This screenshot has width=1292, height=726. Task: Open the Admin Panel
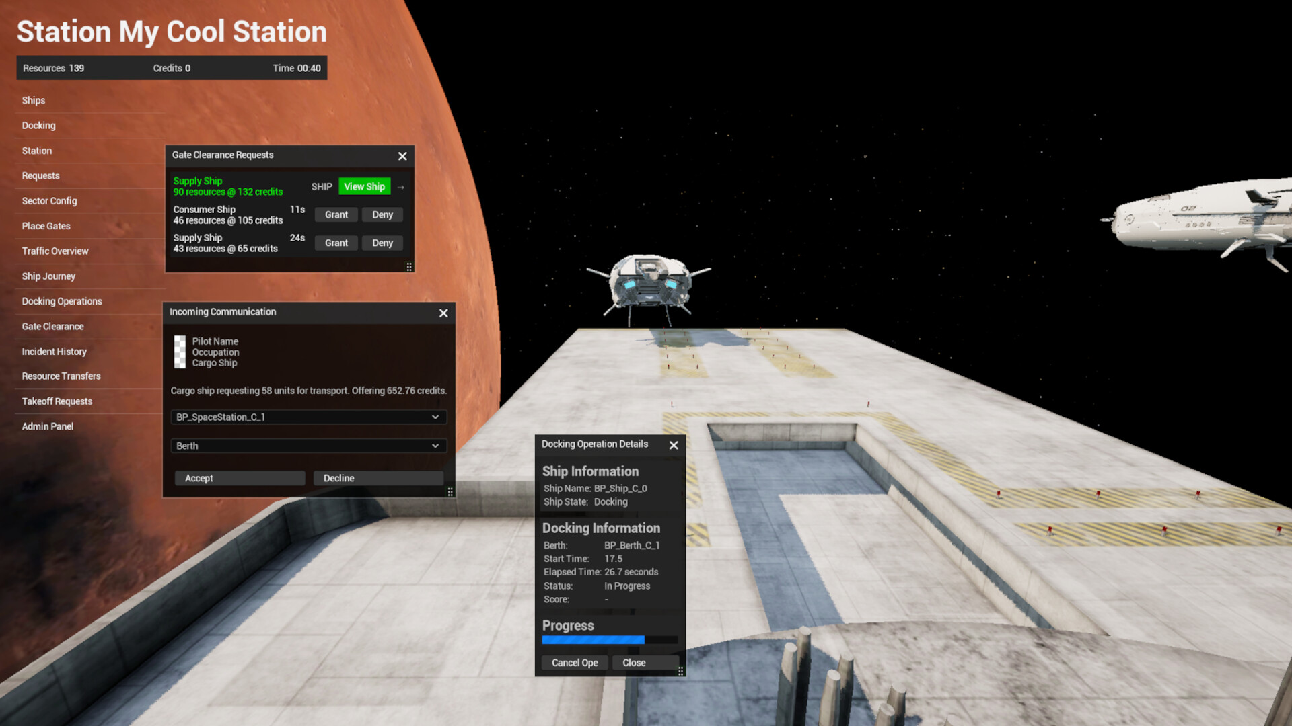click(48, 427)
